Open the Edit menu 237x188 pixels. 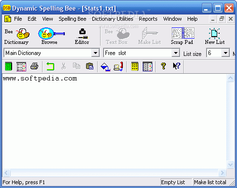coord(32,19)
